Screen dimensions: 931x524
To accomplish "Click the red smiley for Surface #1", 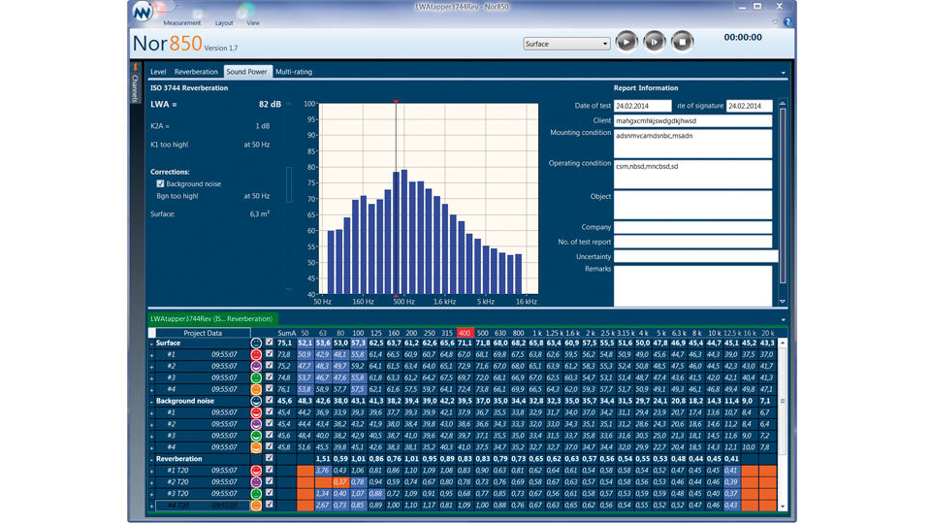I will pyautogui.click(x=256, y=354).
